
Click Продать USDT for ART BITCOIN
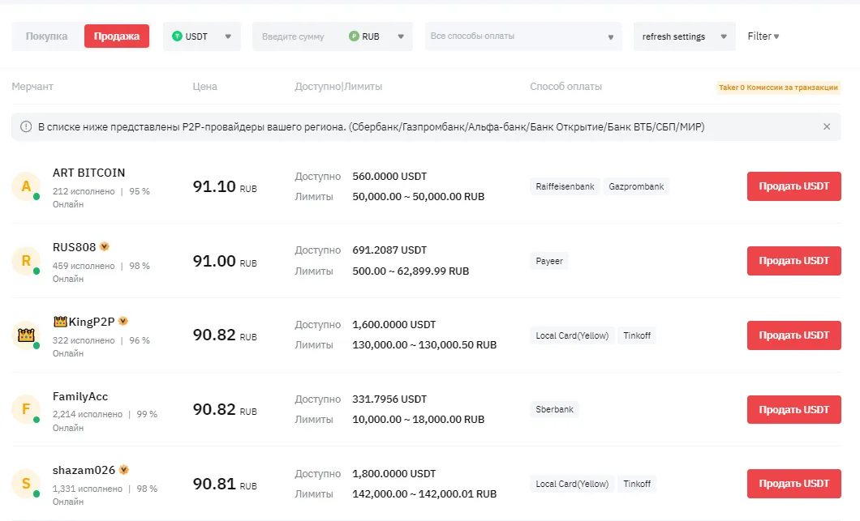(x=793, y=186)
